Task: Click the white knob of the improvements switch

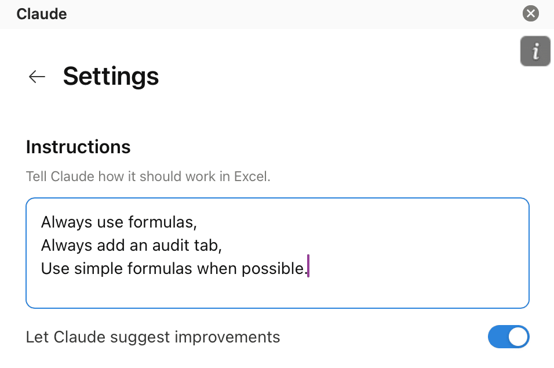Action: point(517,337)
